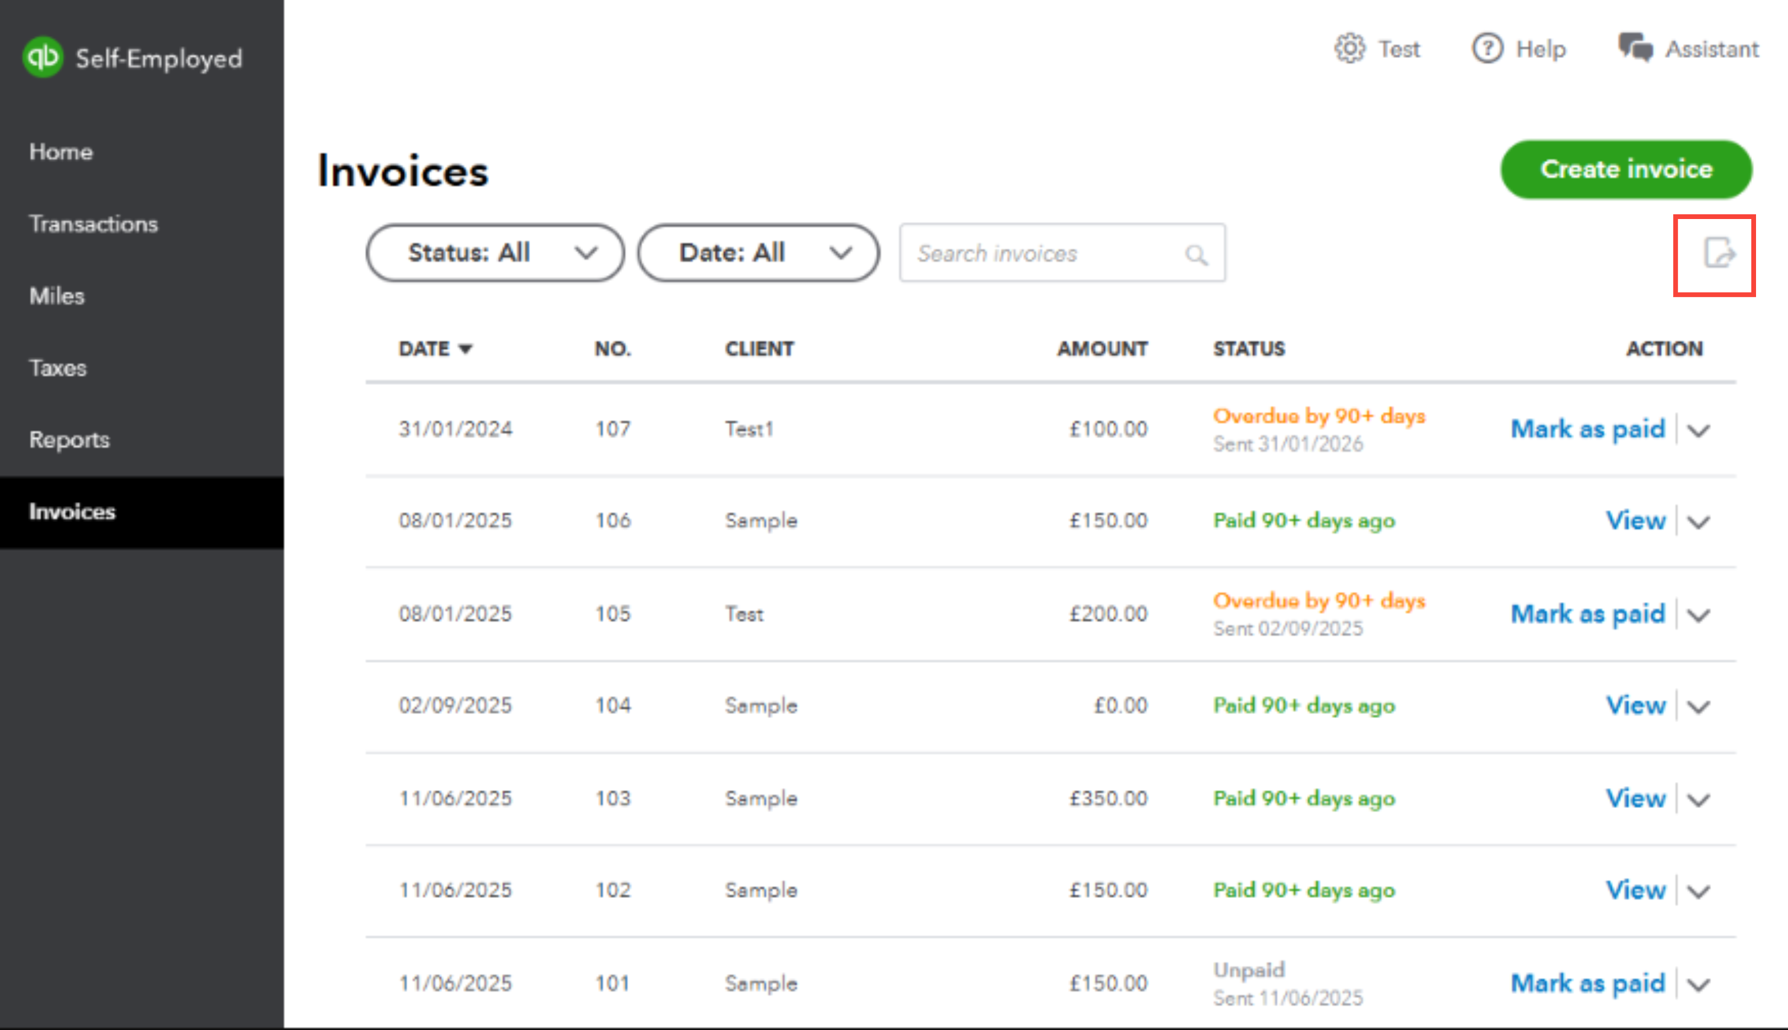Open Taxes from the sidebar
This screenshot has width=1788, height=1030.
click(58, 368)
